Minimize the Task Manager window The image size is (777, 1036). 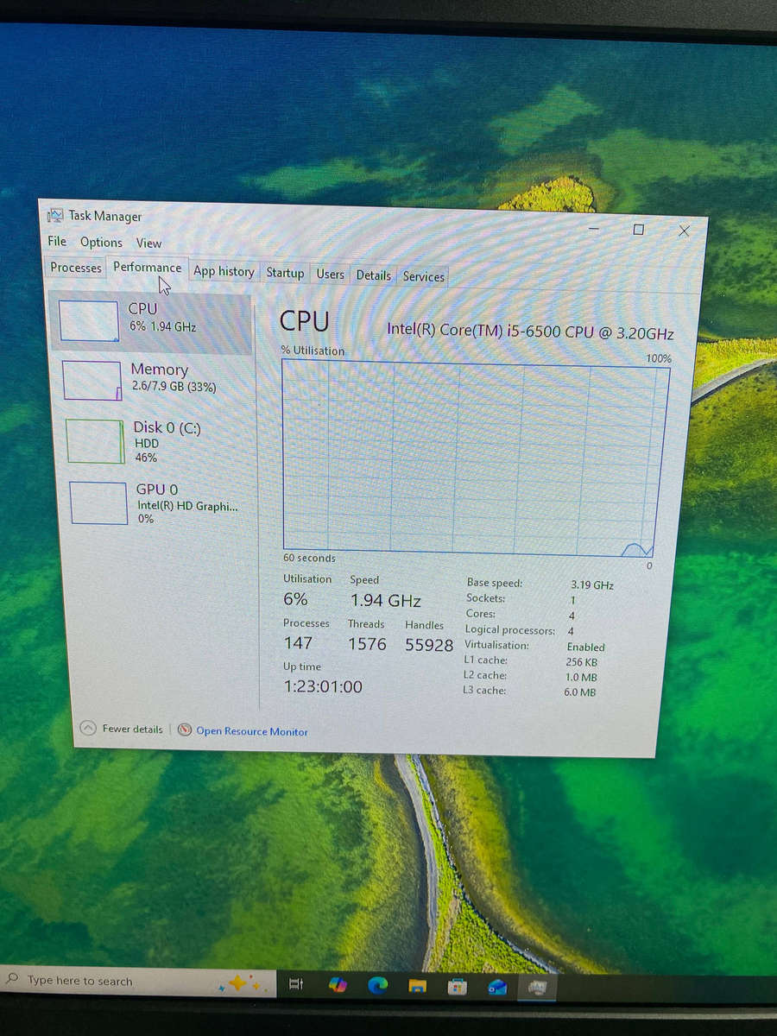[595, 229]
